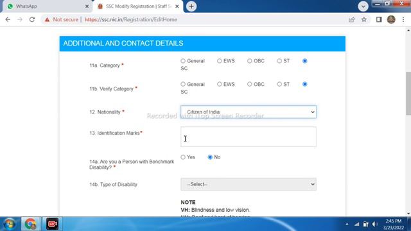Select ST for 11b Verify Category
The height and width of the screenshot is (231, 411).
279,84
